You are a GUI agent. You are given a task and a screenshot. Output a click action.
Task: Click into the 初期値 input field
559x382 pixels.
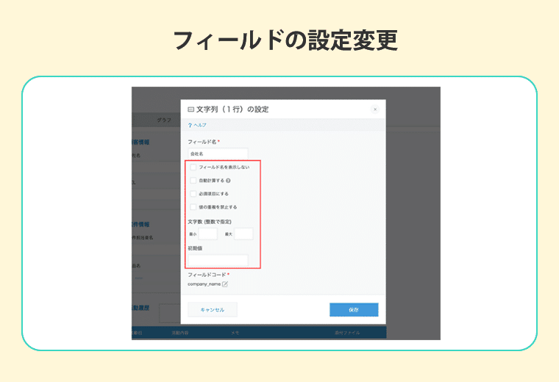[218, 260]
